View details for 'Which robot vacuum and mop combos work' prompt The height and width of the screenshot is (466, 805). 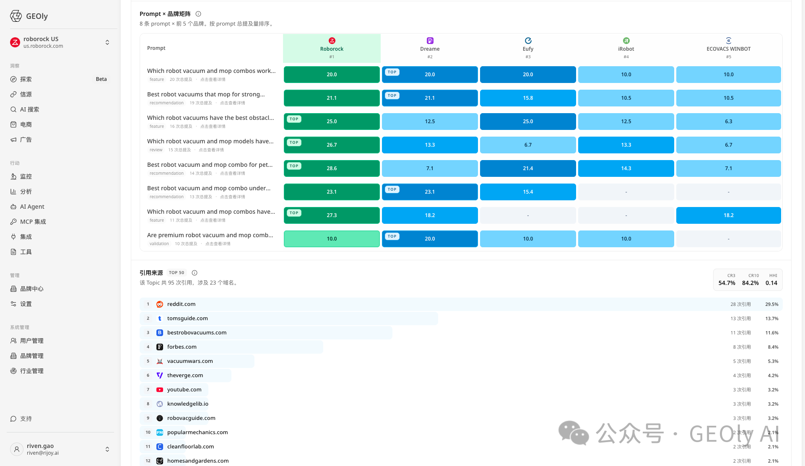point(213,80)
